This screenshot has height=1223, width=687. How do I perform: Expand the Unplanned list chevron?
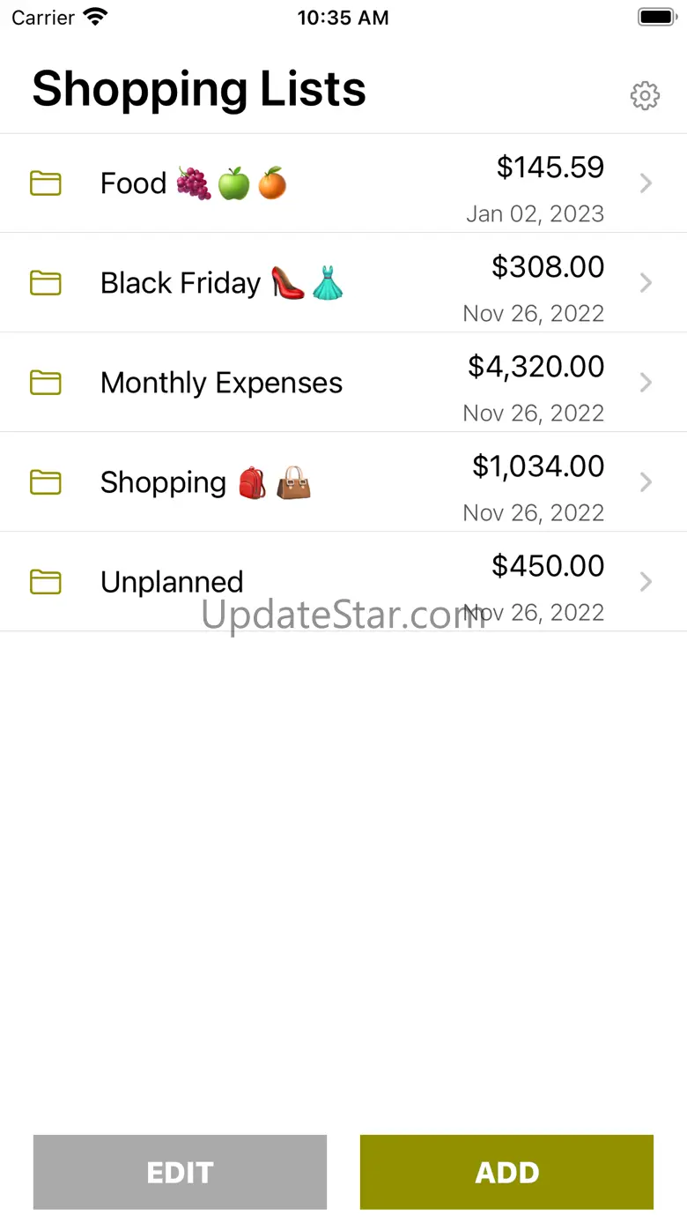pos(646,582)
